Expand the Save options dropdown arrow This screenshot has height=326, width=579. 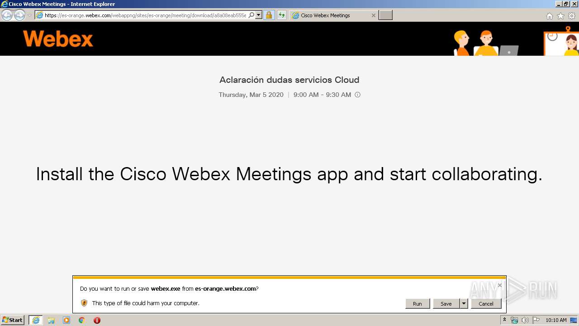point(464,304)
